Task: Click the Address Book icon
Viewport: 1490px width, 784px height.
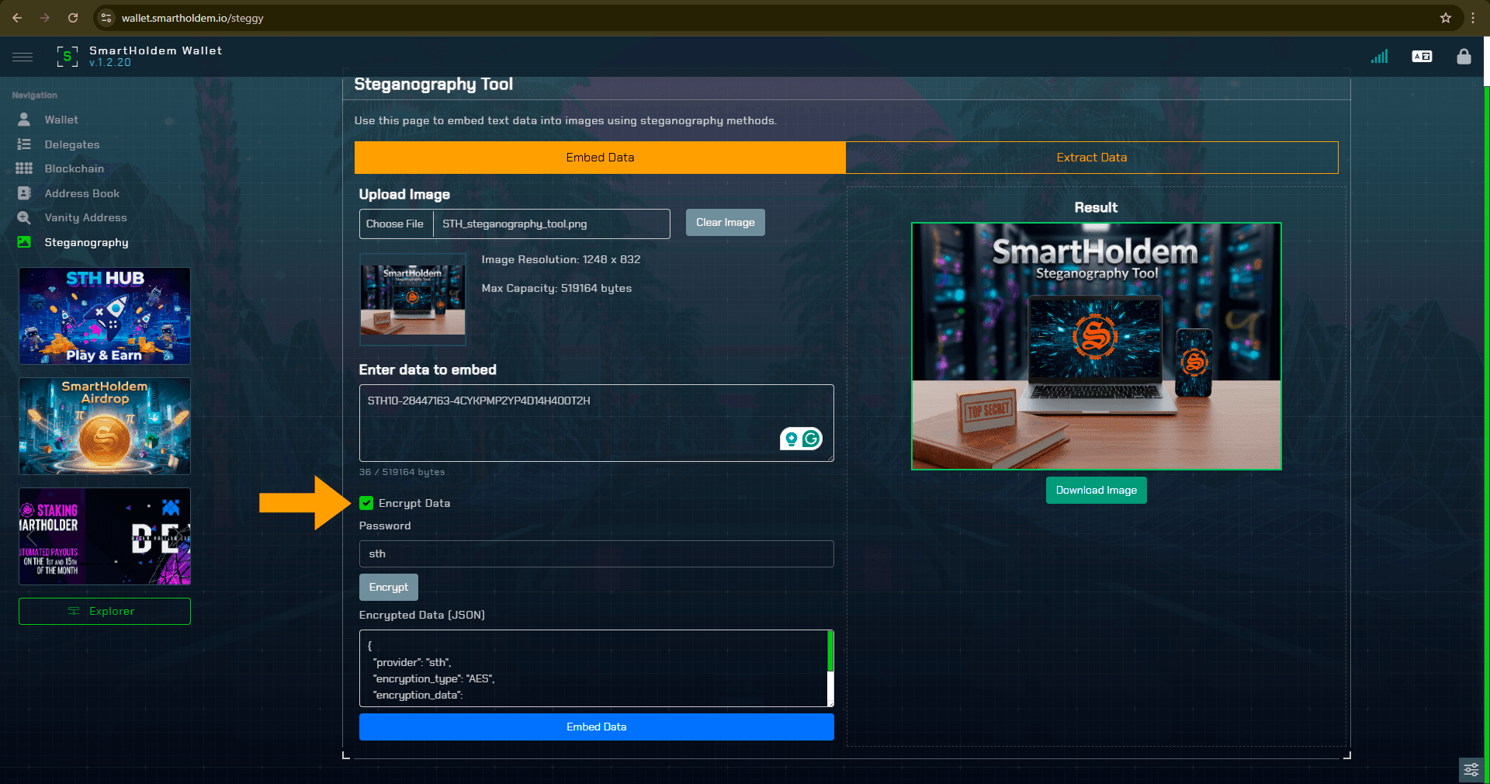Action: [24, 193]
